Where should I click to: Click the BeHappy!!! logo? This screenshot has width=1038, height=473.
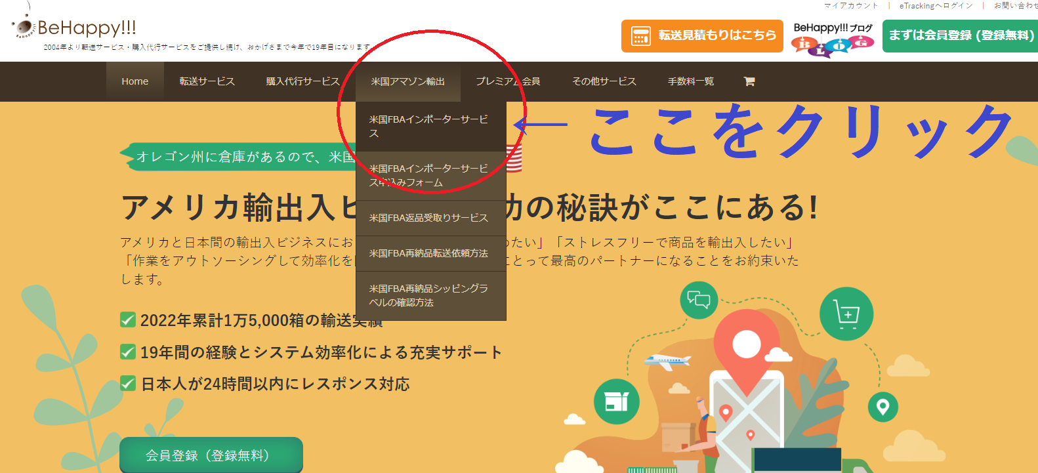74,27
